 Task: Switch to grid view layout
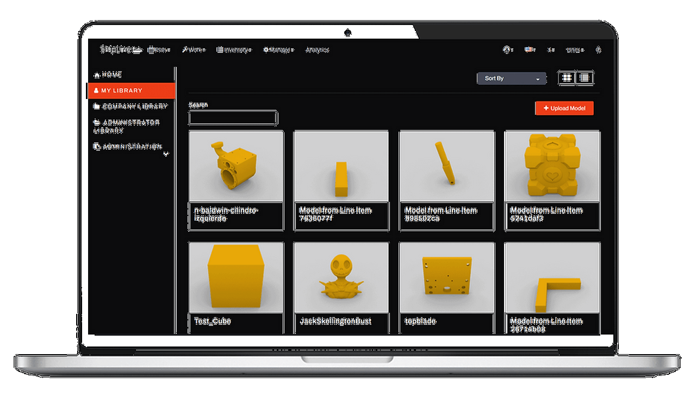coord(567,78)
